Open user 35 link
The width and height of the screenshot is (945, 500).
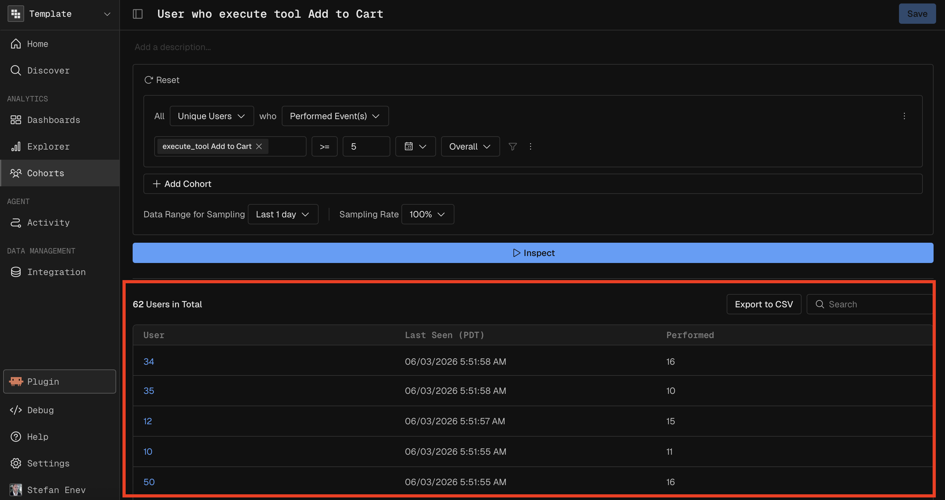click(149, 390)
